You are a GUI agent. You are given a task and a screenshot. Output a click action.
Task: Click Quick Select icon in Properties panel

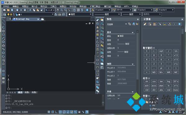(x=137, y=24)
